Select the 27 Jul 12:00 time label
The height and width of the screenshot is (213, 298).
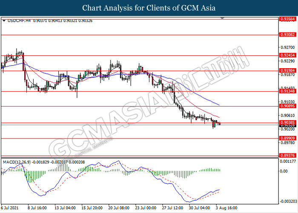pos(172,207)
